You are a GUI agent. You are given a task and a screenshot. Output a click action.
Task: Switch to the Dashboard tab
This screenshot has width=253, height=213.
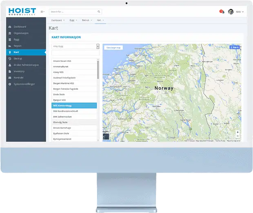(56, 20)
